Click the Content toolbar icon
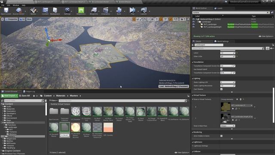The height and width of the screenshot is (155, 275). pyautogui.click(x=45, y=11)
